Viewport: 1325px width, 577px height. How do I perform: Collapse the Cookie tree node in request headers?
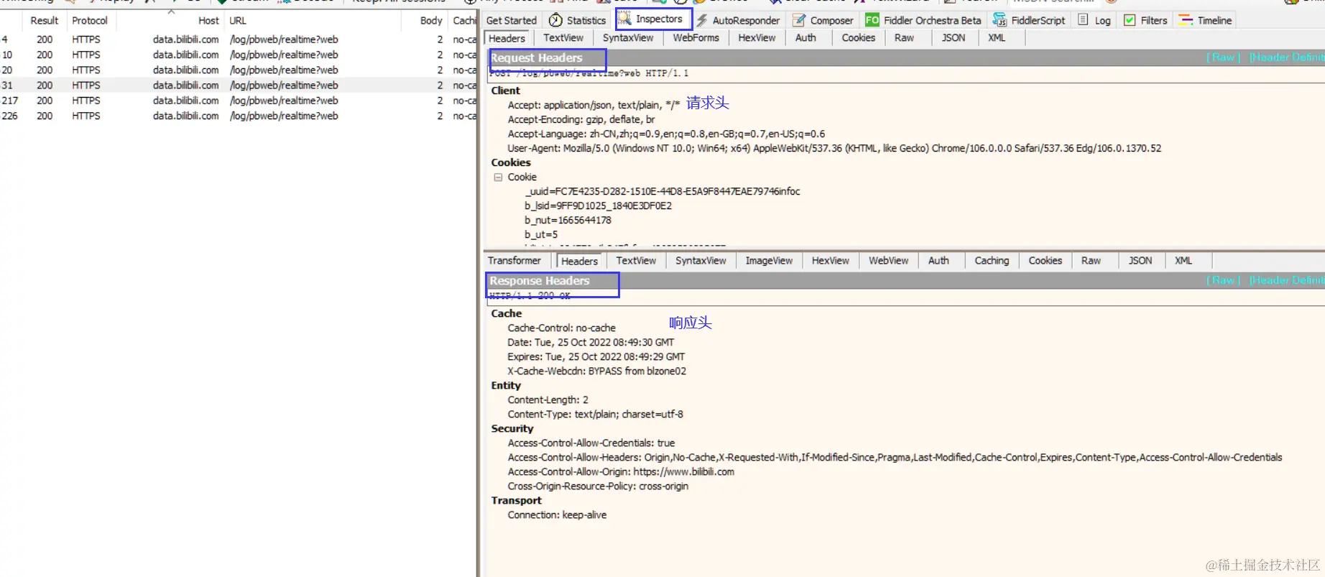click(x=498, y=177)
